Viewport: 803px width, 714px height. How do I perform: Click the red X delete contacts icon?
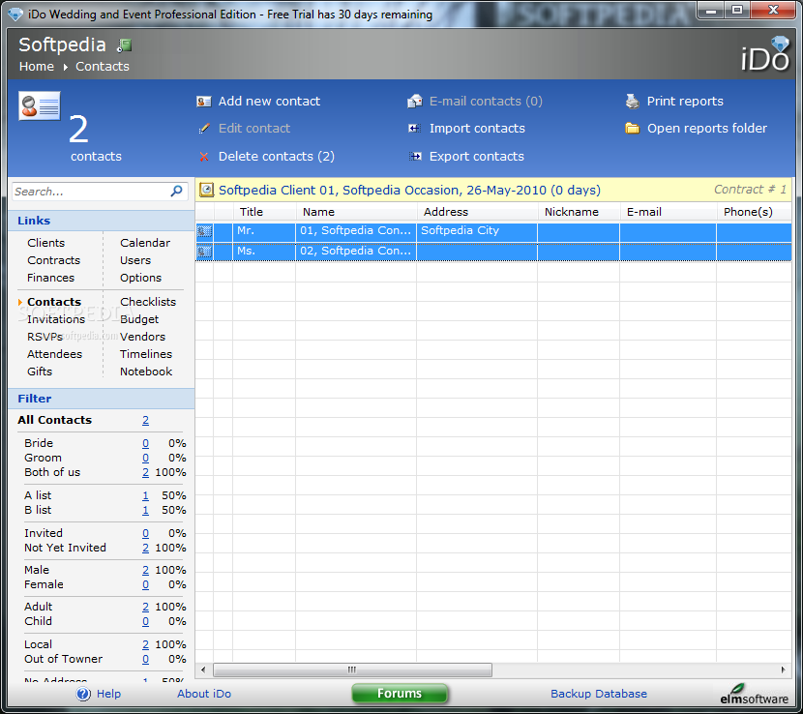point(204,157)
